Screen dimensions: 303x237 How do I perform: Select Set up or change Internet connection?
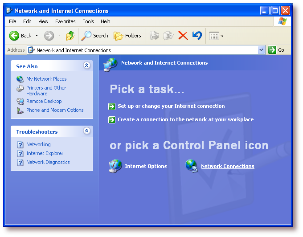tap(171, 106)
